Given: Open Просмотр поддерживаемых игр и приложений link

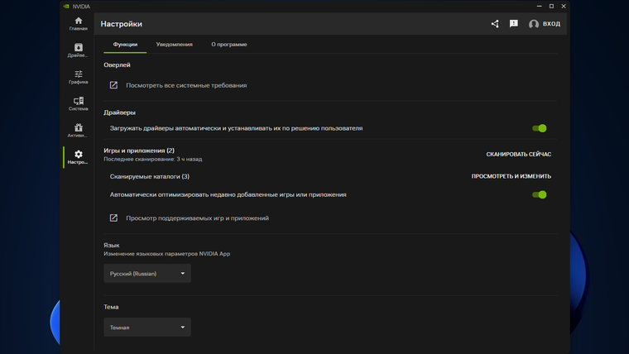Looking at the screenshot, I should tap(197, 218).
